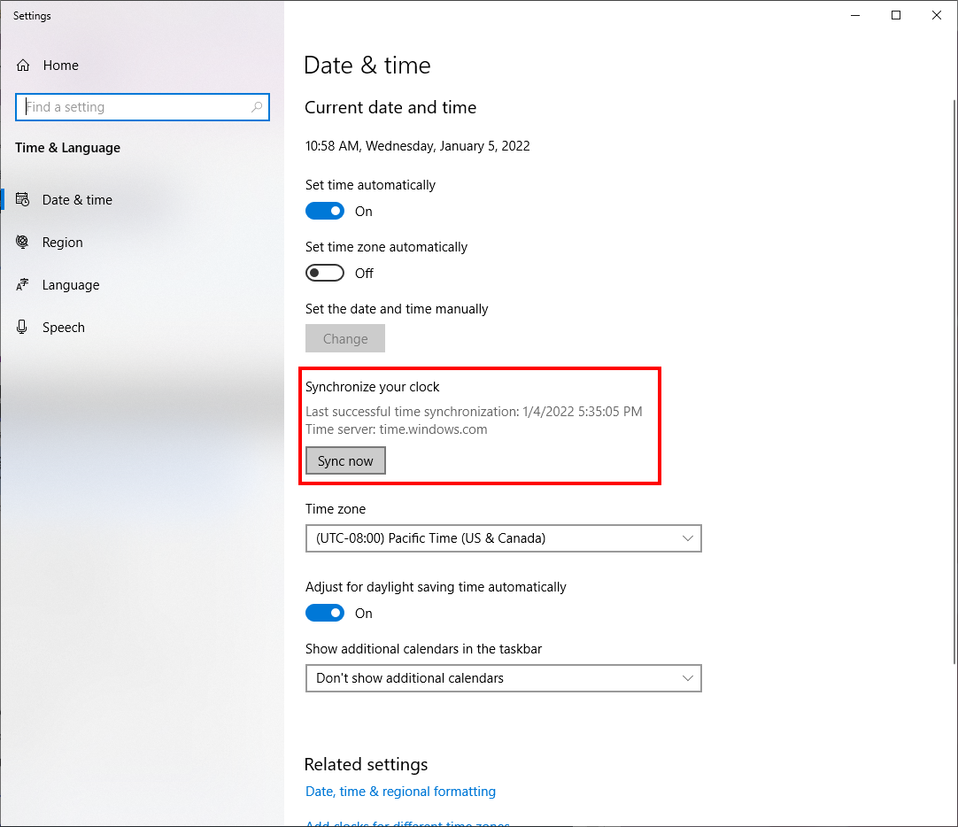The height and width of the screenshot is (827, 958).
Task: Click the search magnifier icon
Action: pos(257,107)
